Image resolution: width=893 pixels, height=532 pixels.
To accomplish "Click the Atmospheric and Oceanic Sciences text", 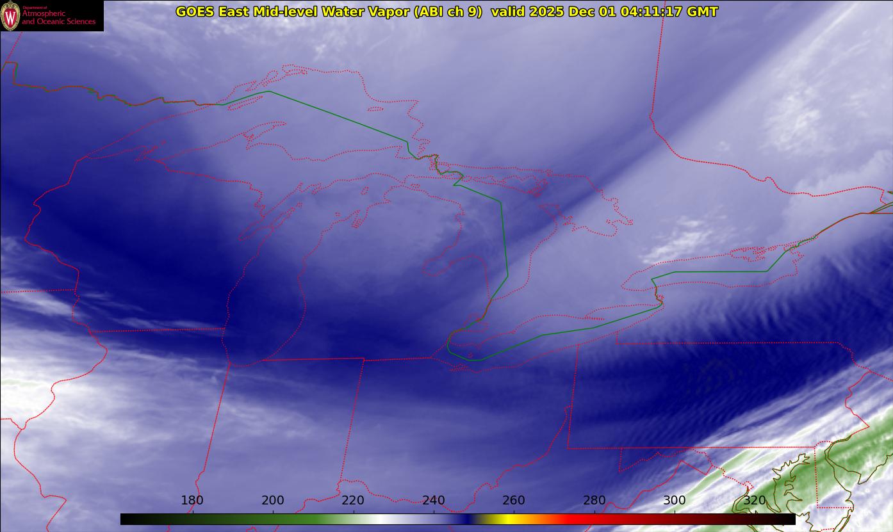I will click(x=58, y=17).
